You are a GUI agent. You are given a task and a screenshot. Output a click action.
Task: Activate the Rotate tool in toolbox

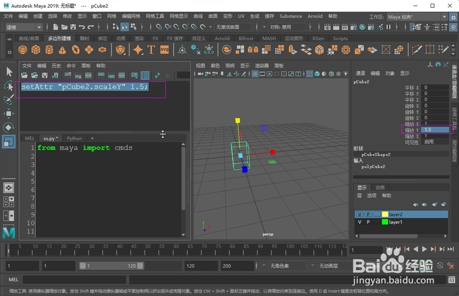pyautogui.click(x=9, y=128)
